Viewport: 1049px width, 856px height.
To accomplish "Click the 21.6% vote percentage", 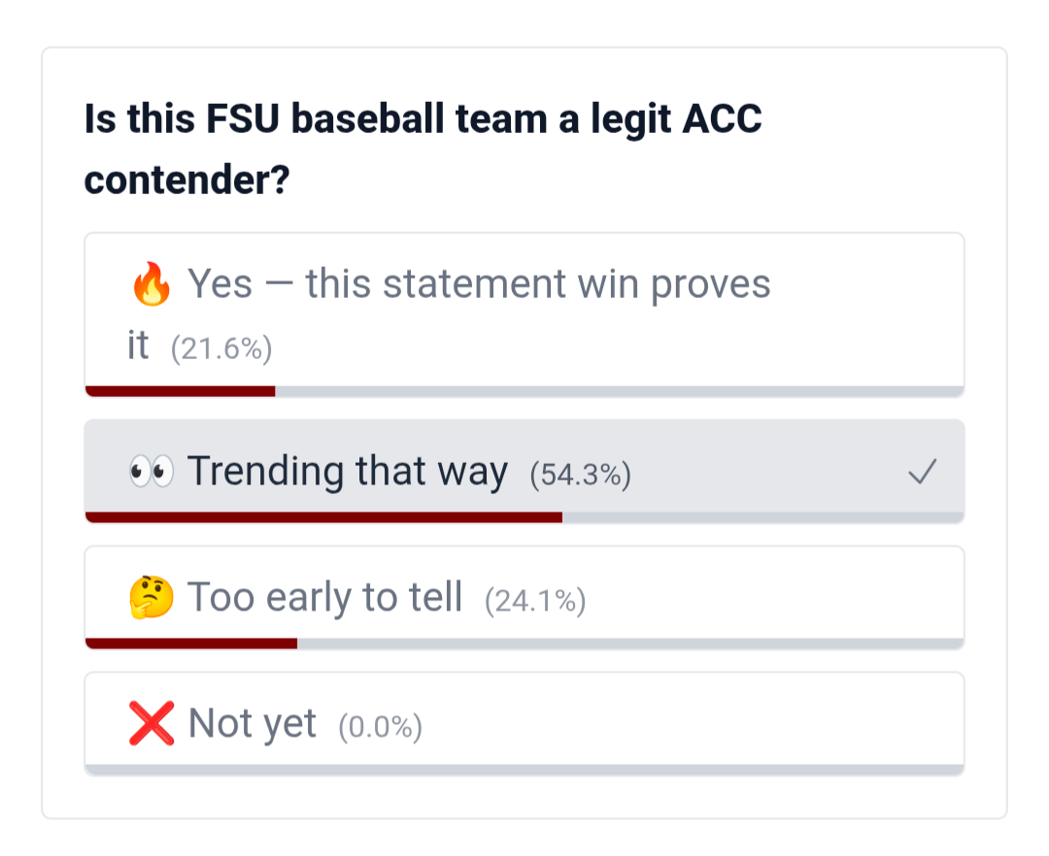I will [x=221, y=349].
